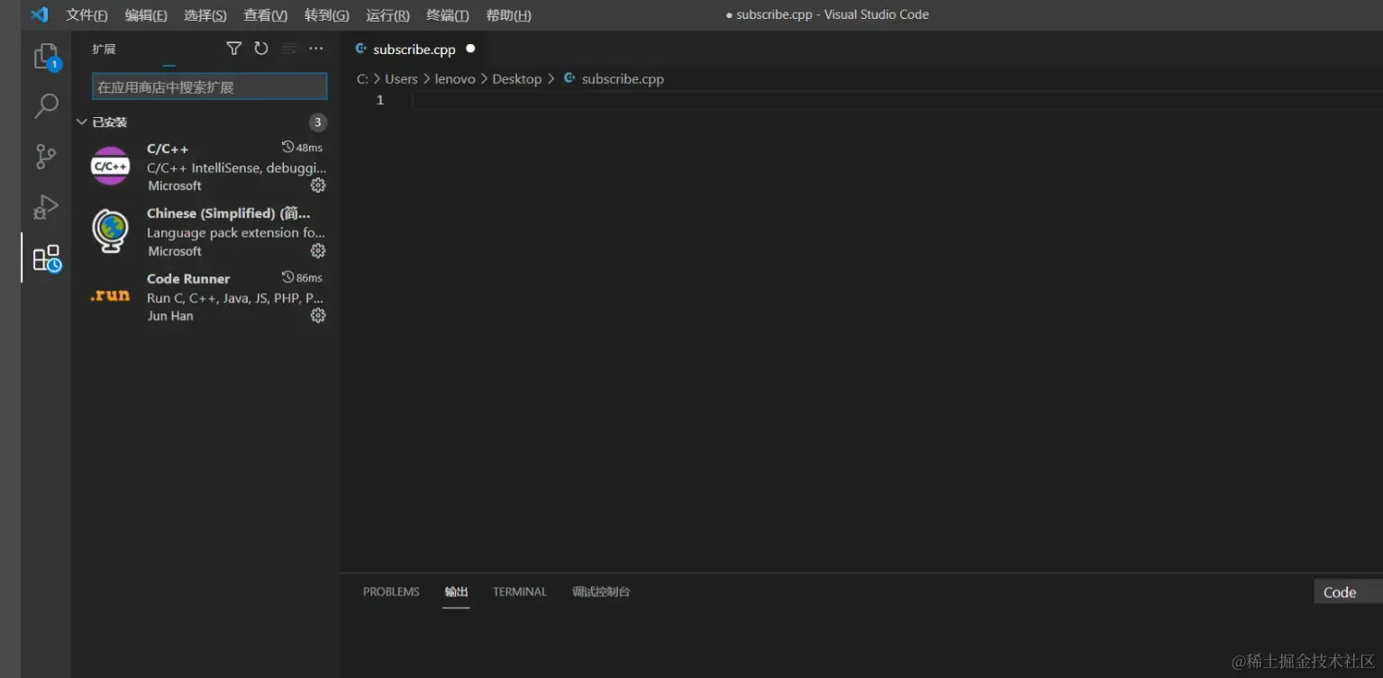
Task: Click the 48ms activation time on C/C++
Action: tap(302, 148)
